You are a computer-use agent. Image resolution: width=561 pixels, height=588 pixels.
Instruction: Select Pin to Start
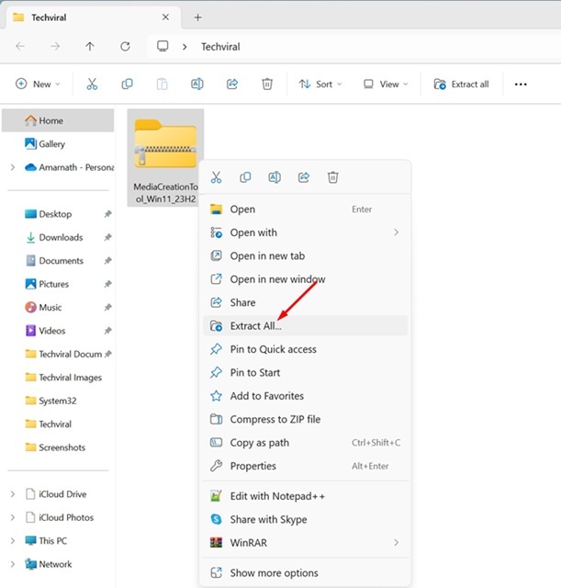click(305, 372)
